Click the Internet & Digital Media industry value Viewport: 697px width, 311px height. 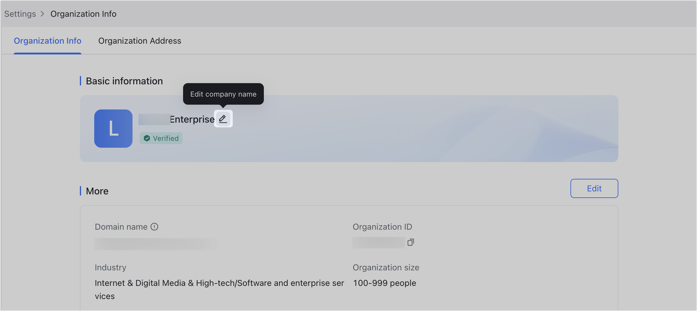click(x=219, y=283)
